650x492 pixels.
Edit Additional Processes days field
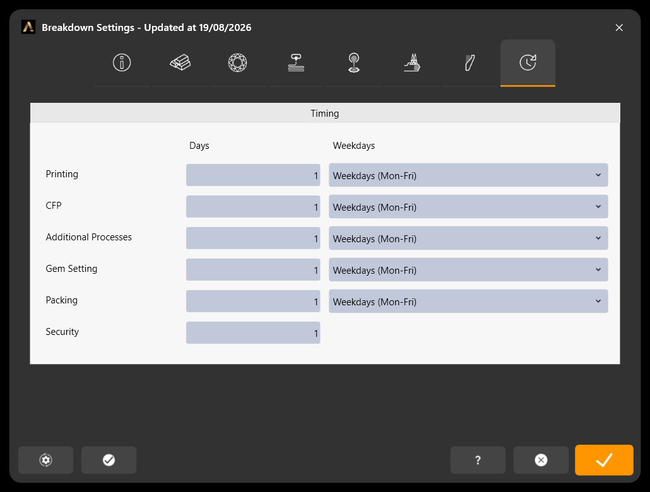tap(253, 238)
